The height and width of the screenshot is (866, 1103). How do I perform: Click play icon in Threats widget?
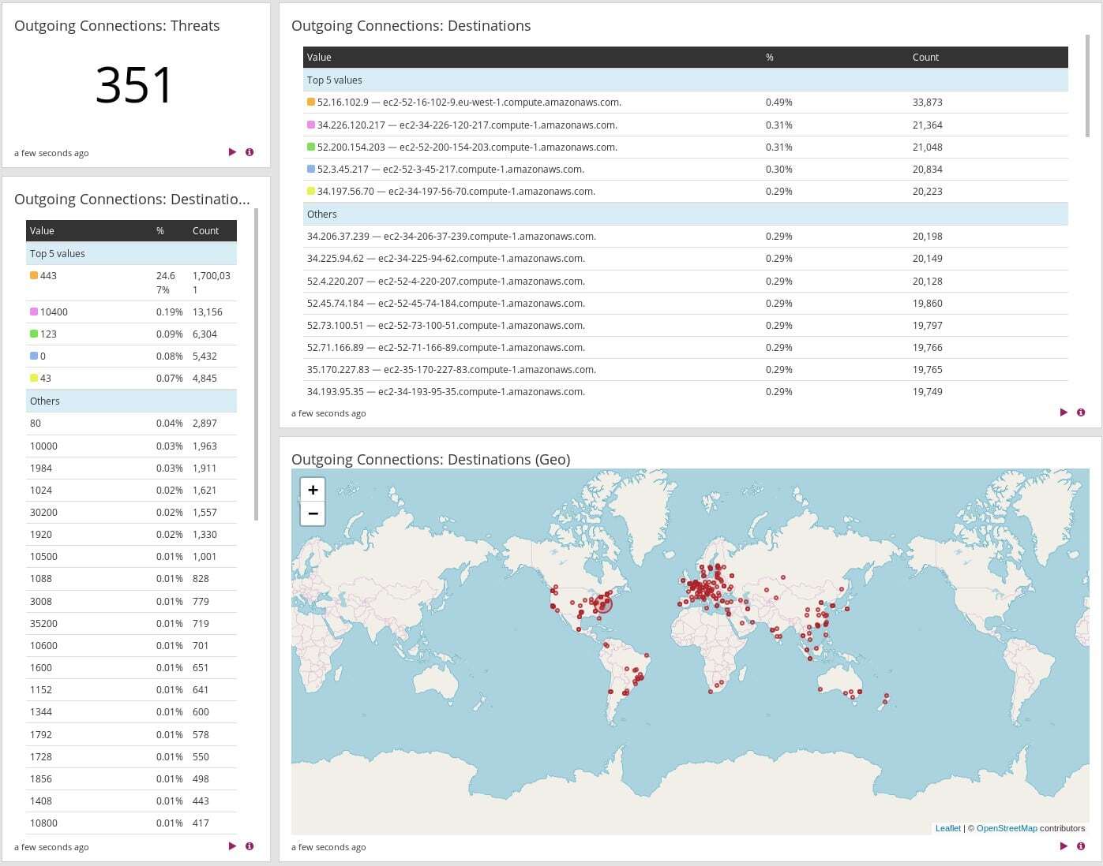(x=232, y=152)
